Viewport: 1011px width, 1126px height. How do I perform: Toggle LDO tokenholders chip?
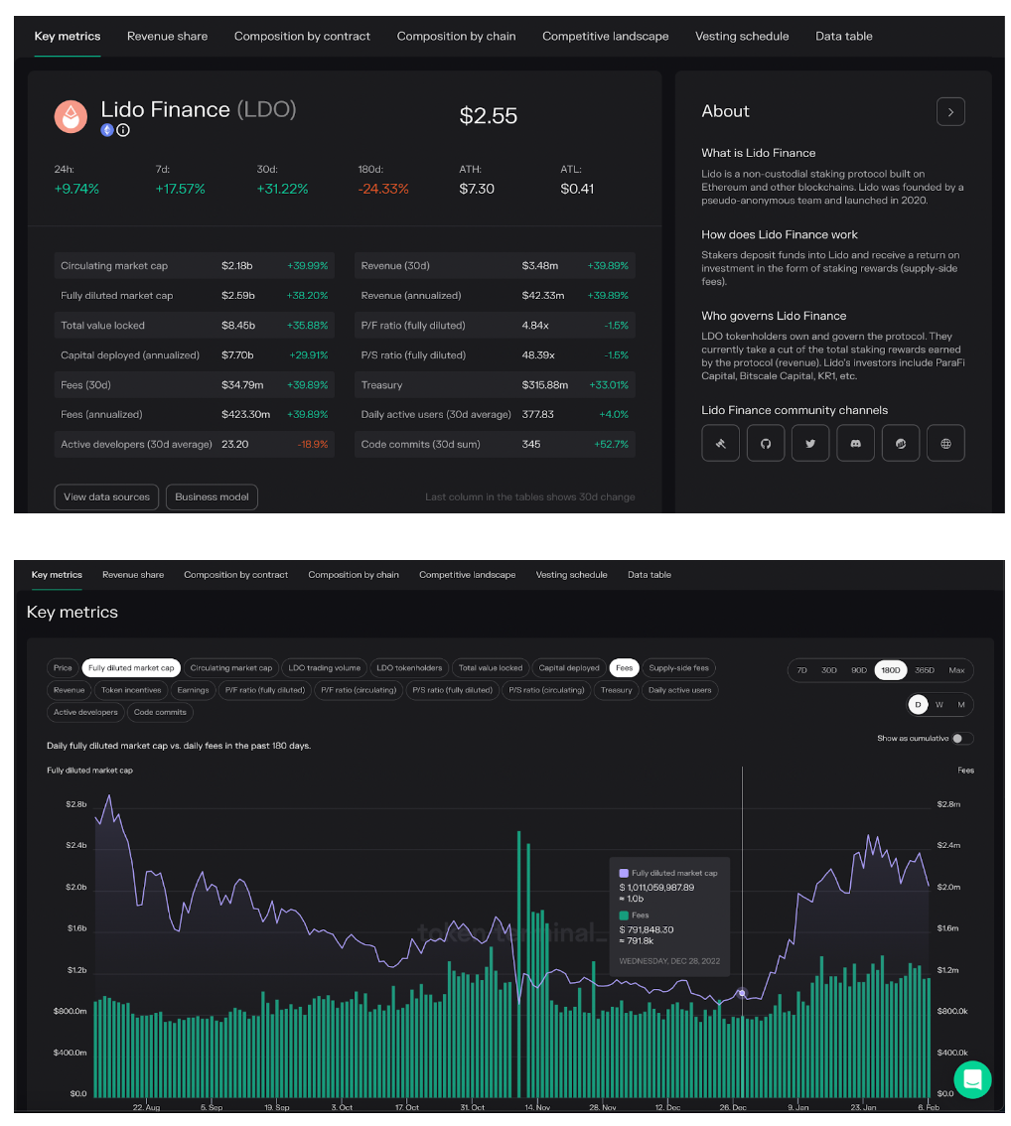409,668
